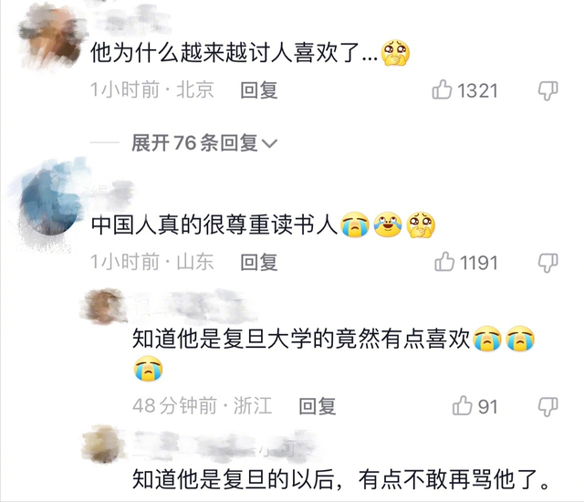Like the Shandong comment with 1191 likes

point(444,261)
